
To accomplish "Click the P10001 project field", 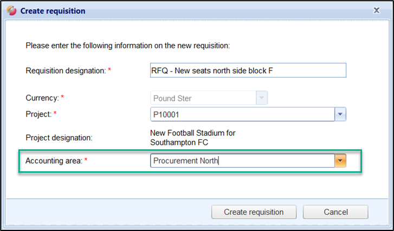I will 242,114.
